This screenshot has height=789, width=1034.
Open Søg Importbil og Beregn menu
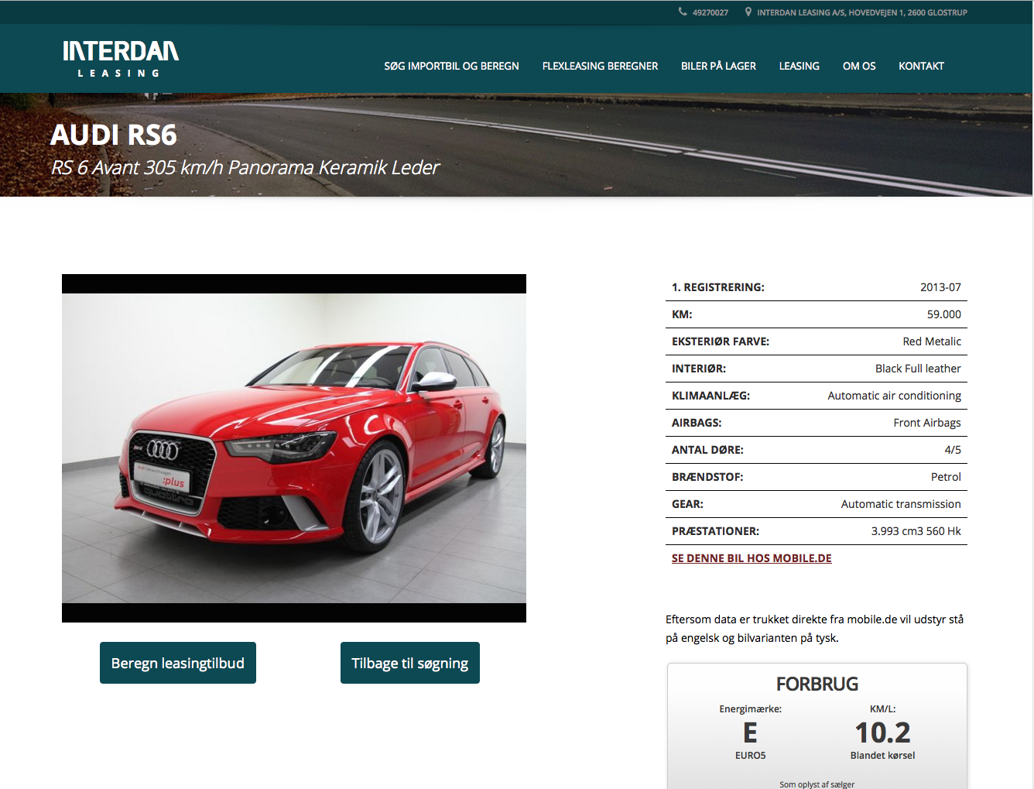[x=451, y=66]
